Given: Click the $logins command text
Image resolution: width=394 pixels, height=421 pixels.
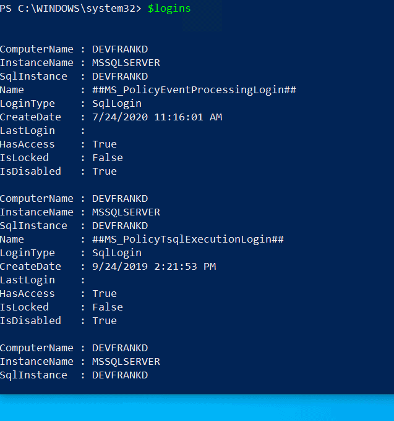Looking at the screenshot, I should (169, 9).
